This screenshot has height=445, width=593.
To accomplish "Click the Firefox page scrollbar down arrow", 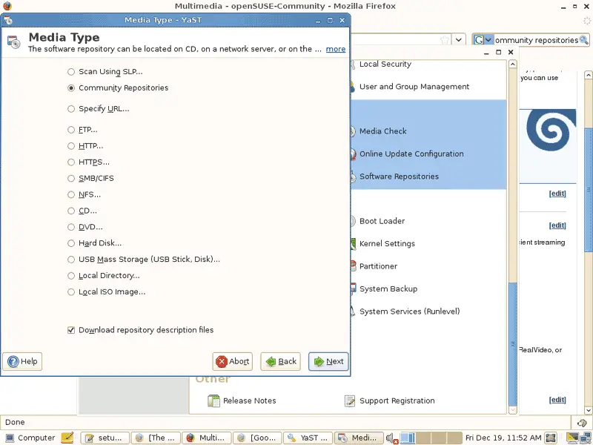I will (x=589, y=410).
